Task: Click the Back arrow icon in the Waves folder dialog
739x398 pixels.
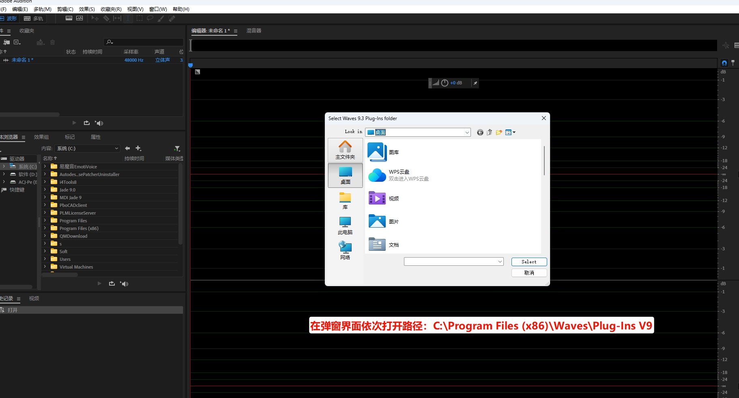Action: coord(480,132)
